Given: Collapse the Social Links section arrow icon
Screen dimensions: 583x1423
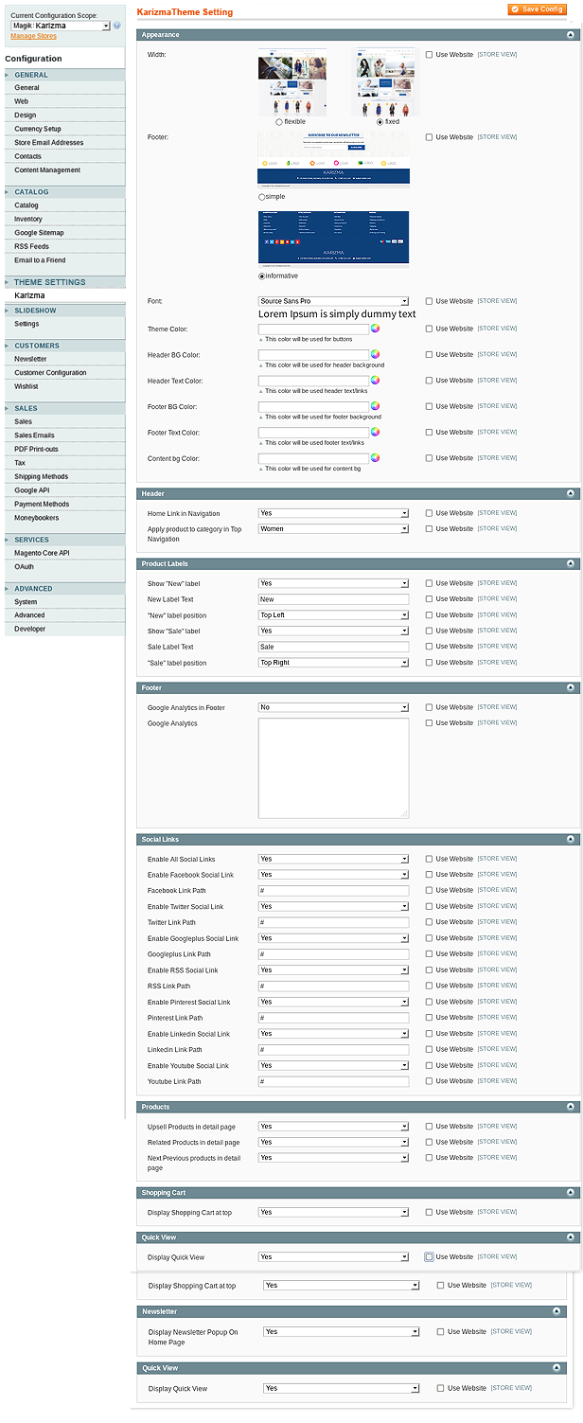Looking at the screenshot, I should click(571, 840).
